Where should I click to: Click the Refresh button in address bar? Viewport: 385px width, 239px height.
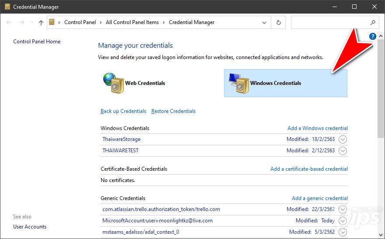click(278, 22)
